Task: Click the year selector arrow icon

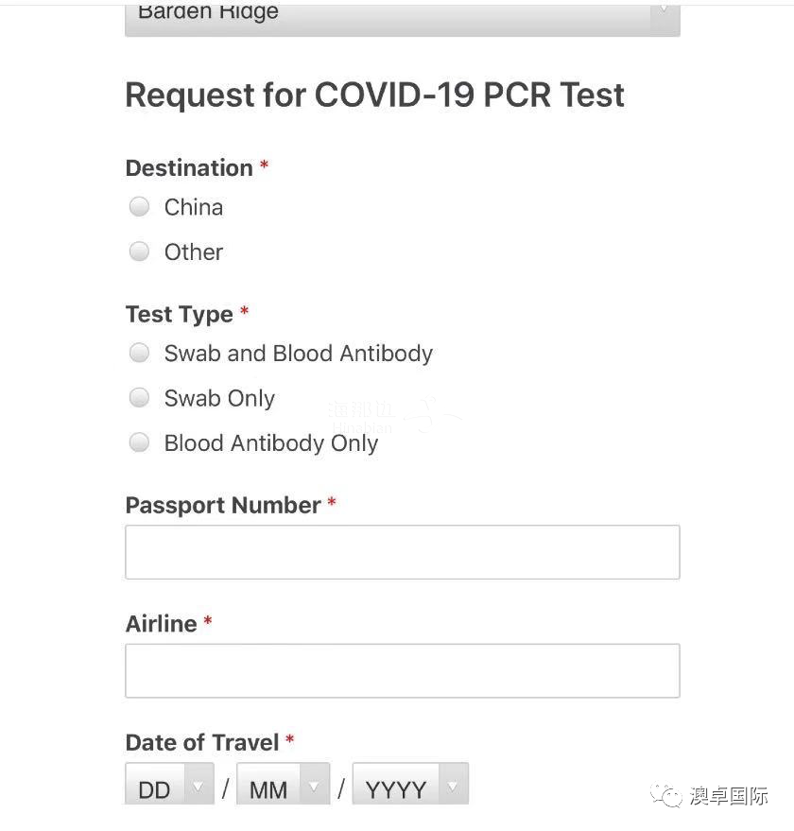Action: pyautogui.click(x=453, y=786)
